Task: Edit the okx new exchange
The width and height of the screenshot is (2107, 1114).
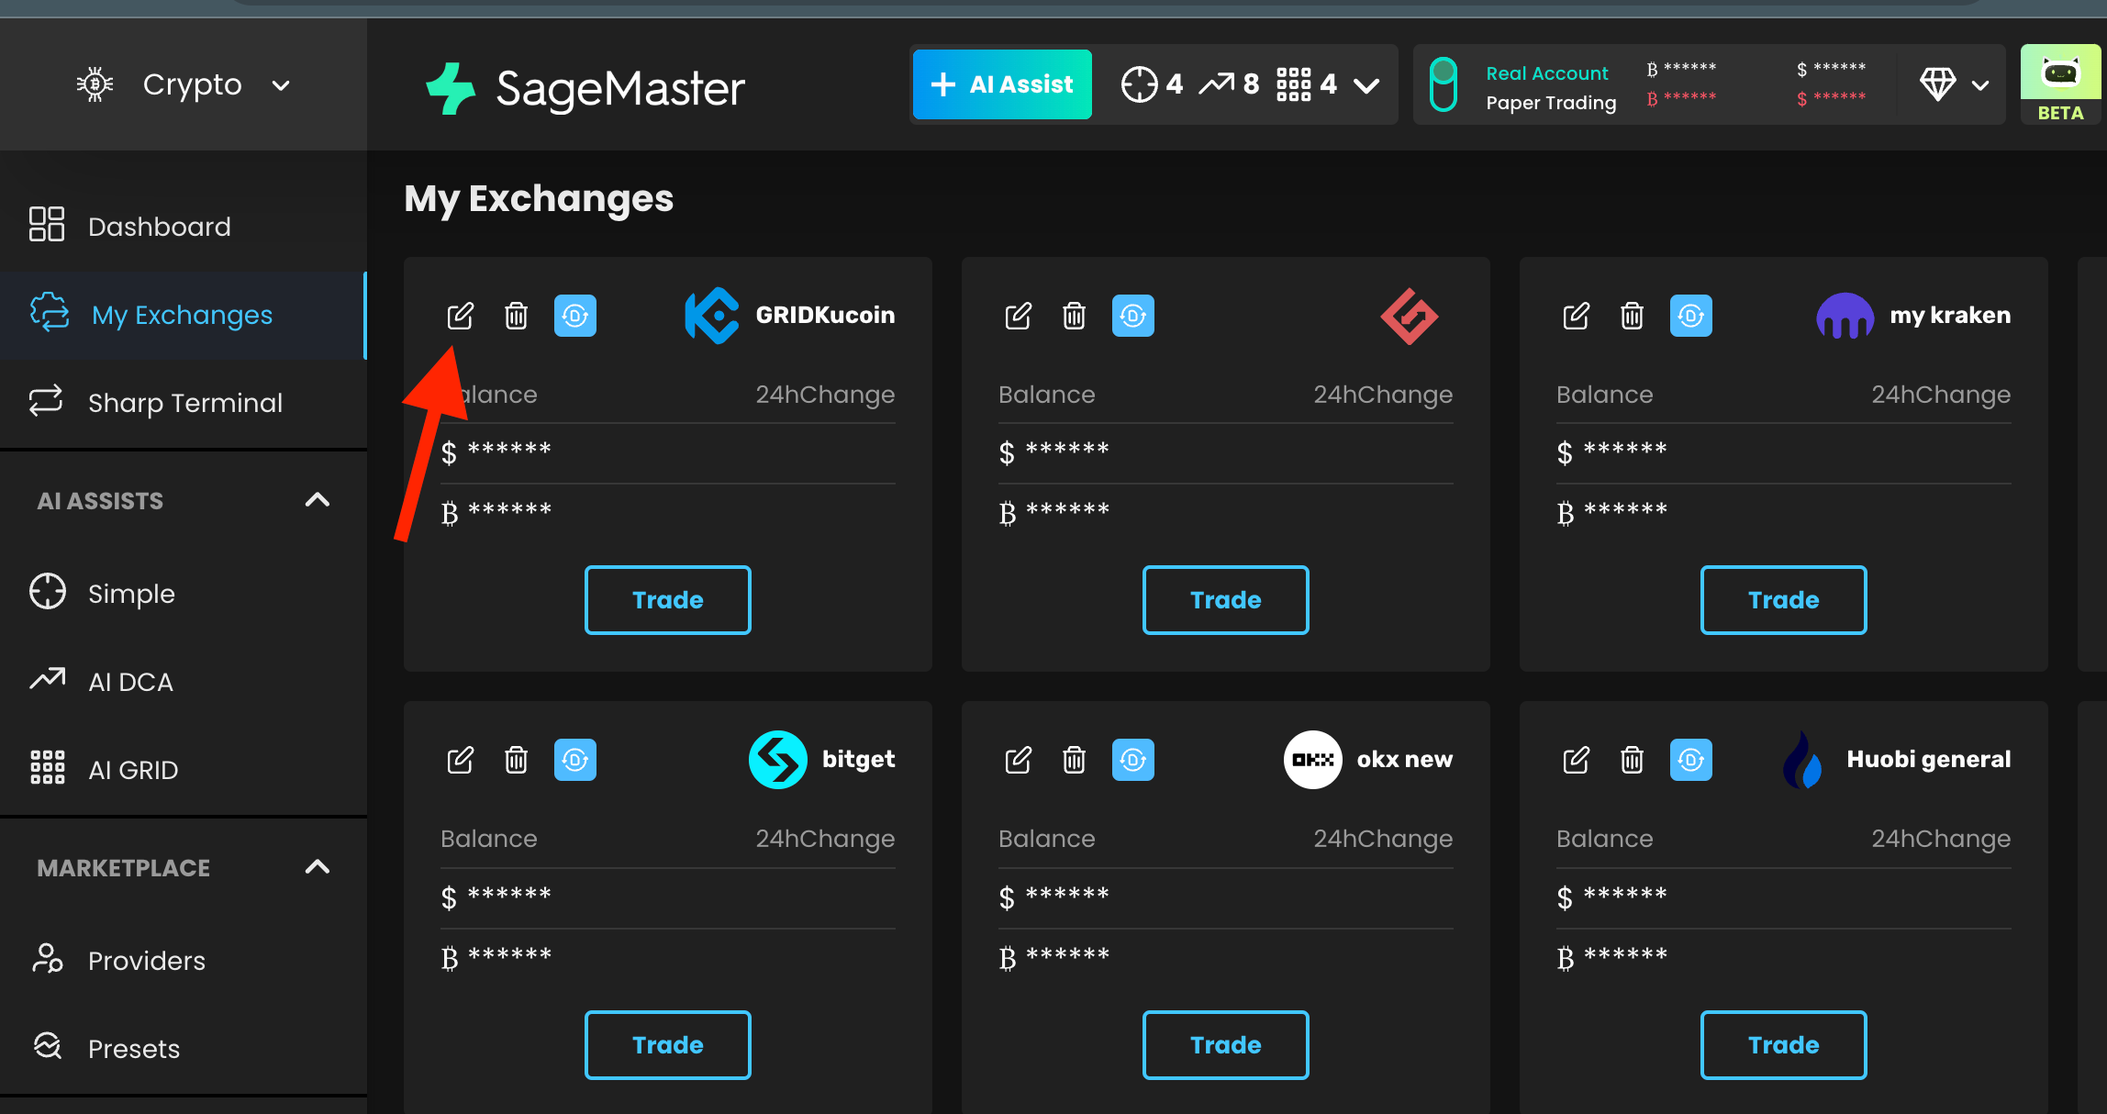Action: (x=1018, y=760)
